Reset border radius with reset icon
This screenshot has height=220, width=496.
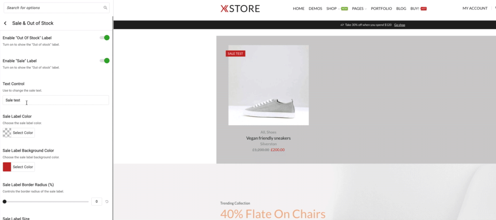(107, 201)
